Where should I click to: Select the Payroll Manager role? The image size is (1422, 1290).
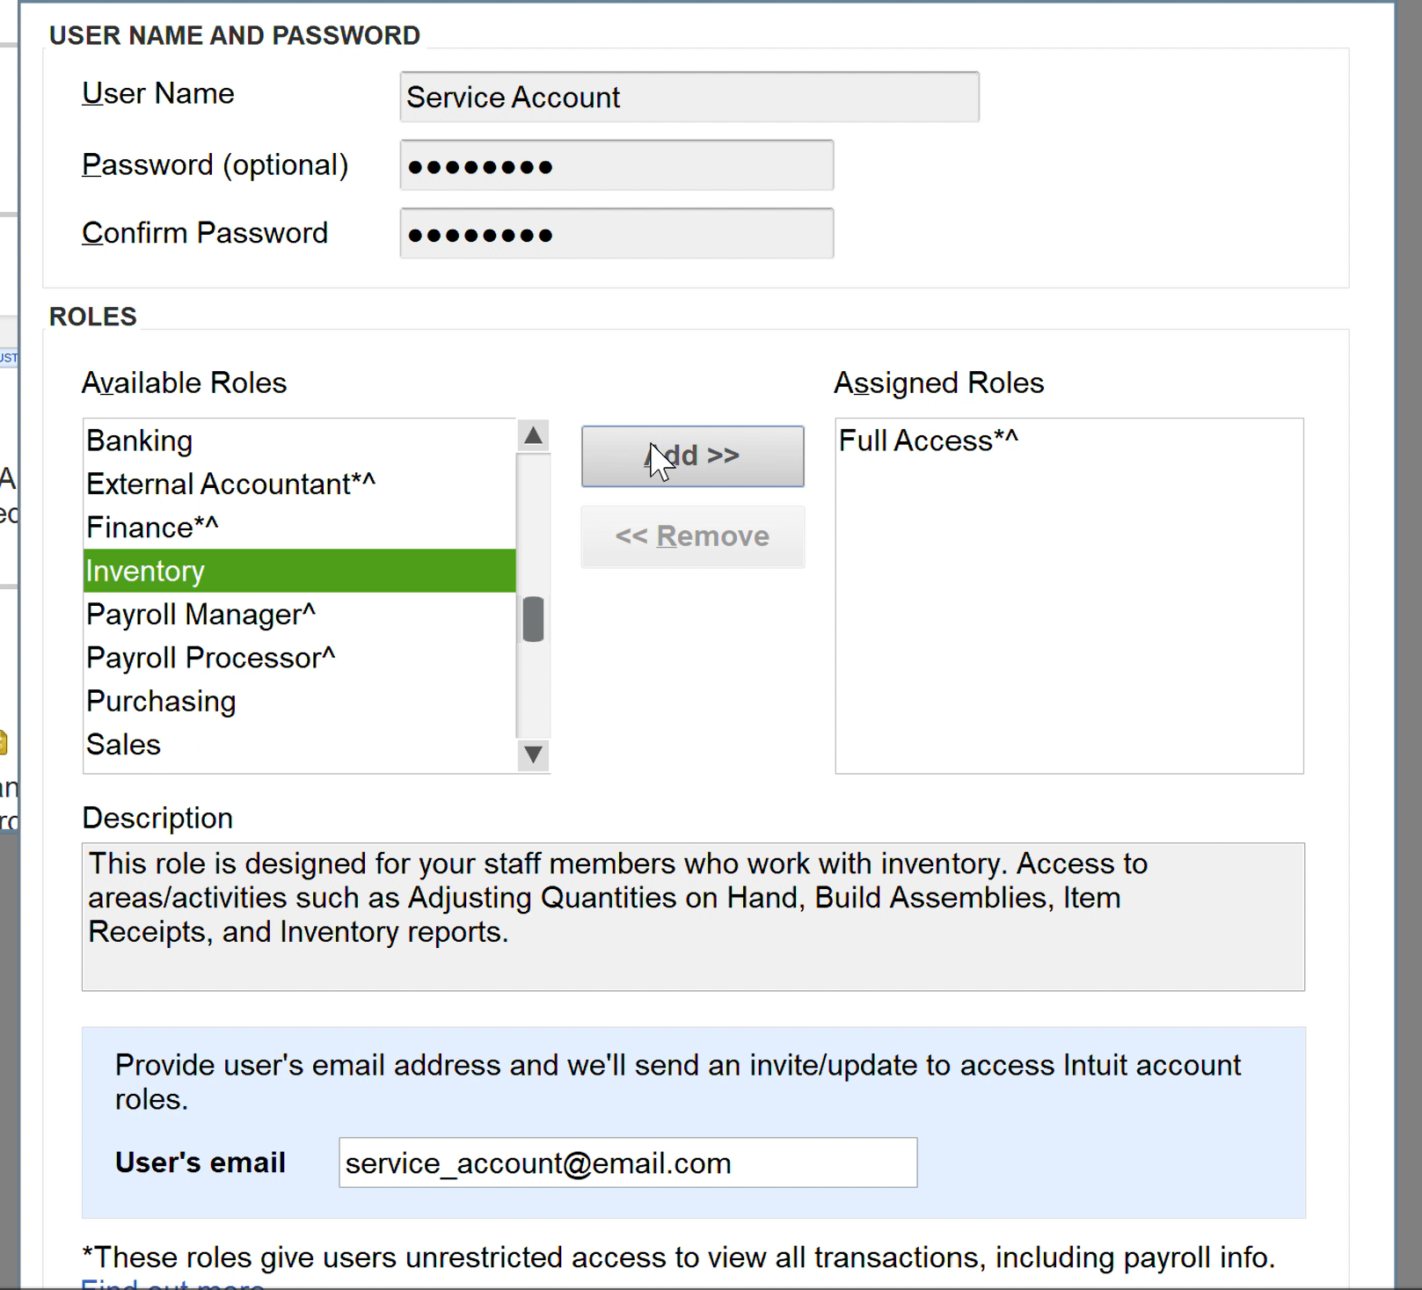[x=201, y=614]
